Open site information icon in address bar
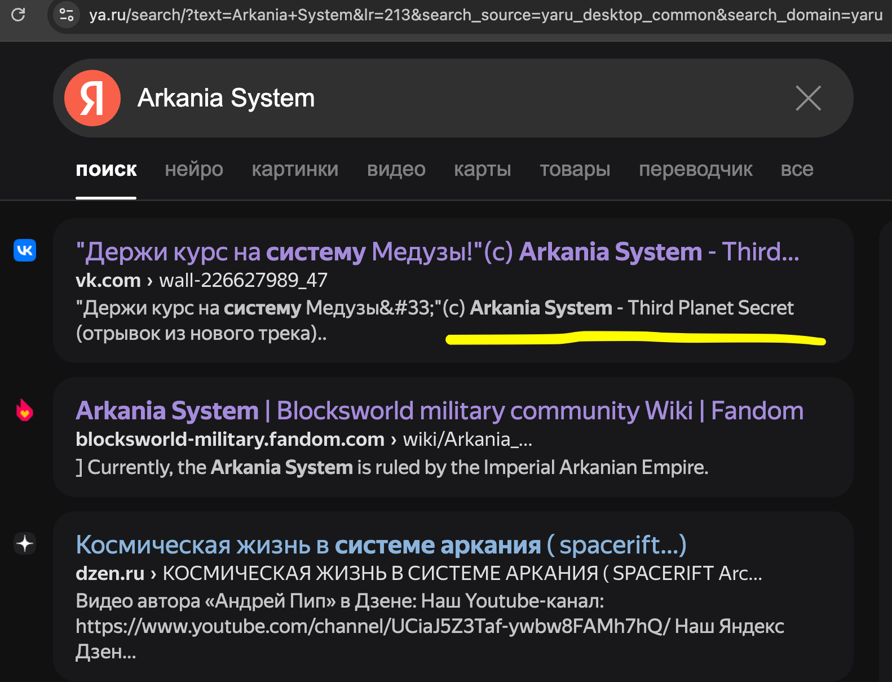The width and height of the screenshot is (892, 682). [67, 15]
